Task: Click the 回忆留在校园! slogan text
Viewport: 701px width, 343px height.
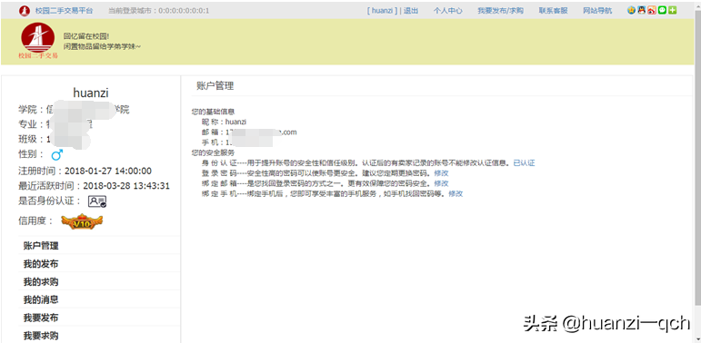Action: coord(86,36)
